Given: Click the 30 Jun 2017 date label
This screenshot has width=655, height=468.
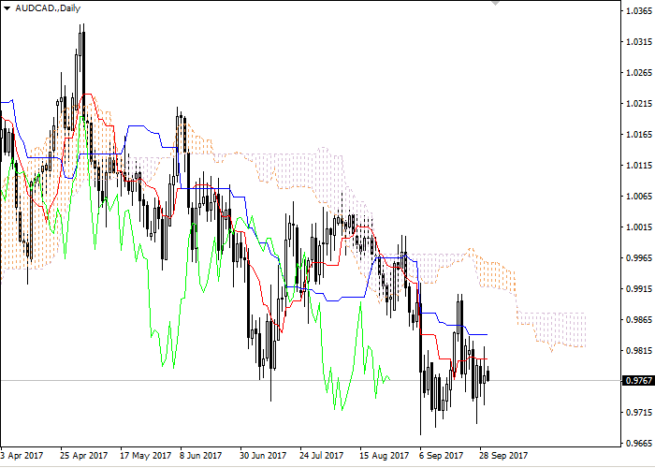Looking at the screenshot, I should [263, 456].
